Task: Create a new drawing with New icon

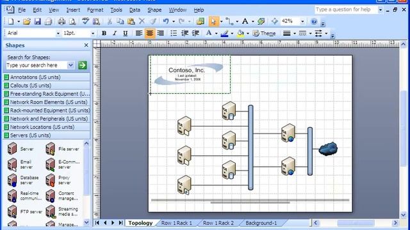Action: pos(11,21)
